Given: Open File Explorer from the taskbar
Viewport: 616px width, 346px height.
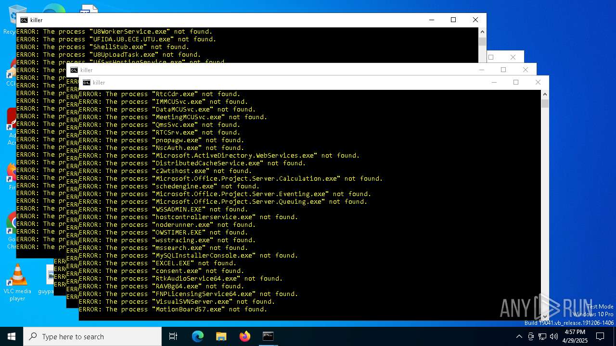Looking at the screenshot, I should tap(221, 336).
